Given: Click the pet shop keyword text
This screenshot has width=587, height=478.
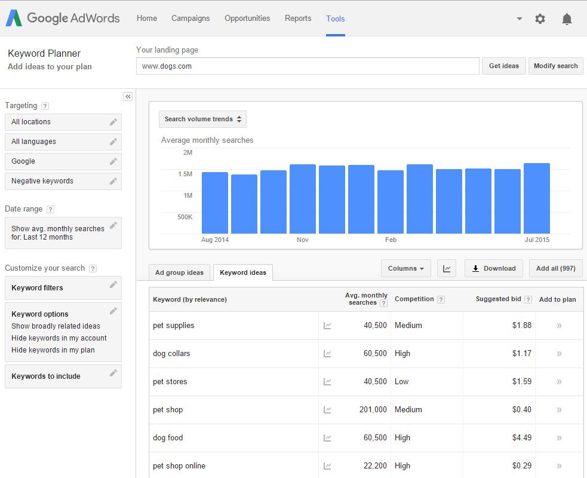Looking at the screenshot, I should click(168, 410).
